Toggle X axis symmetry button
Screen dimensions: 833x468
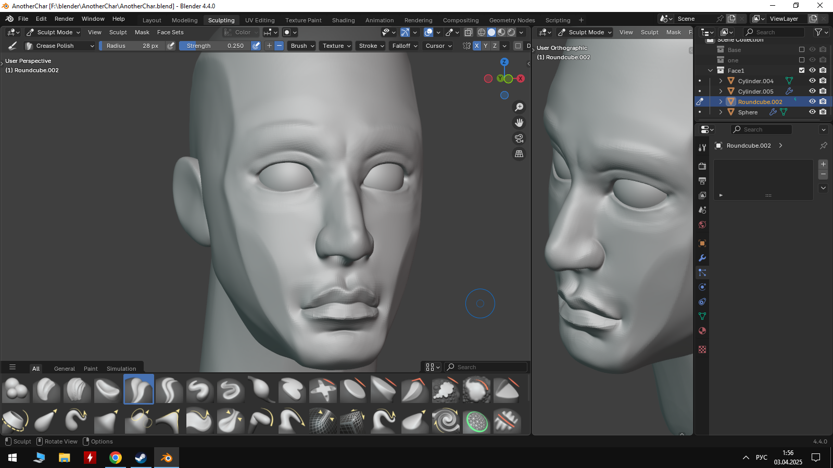(x=476, y=46)
